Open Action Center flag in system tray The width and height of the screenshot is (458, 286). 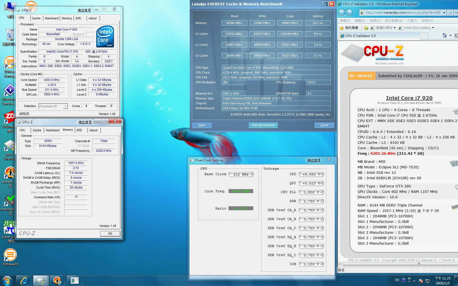421,281
